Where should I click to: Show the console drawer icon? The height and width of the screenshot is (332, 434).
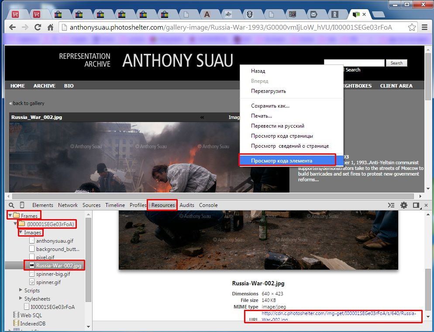click(x=392, y=205)
